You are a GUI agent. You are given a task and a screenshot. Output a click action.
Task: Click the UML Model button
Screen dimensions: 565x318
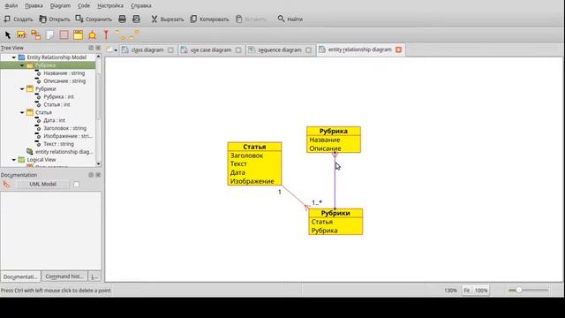43,185
